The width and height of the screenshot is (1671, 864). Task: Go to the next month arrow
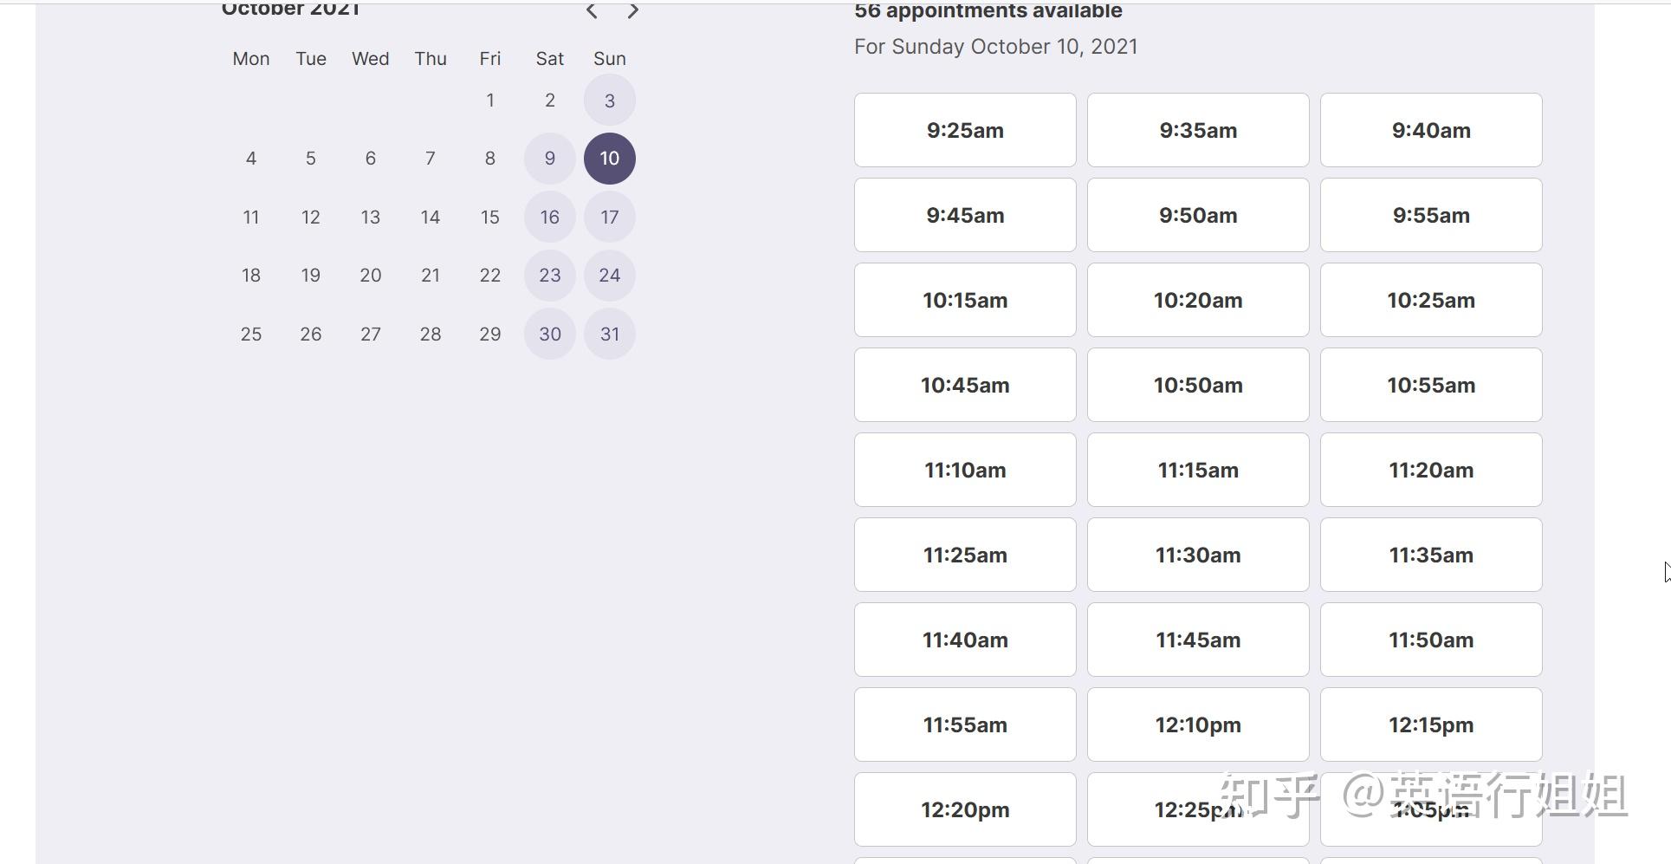pyautogui.click(x=633, y=11)
